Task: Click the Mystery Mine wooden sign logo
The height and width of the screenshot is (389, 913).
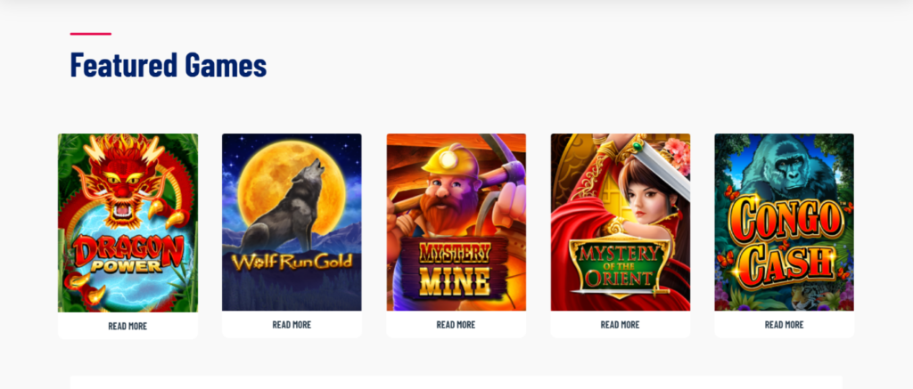Action: (456, 268)
